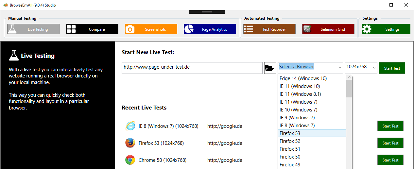Click the Chrome icon in recent tests
This screenshot has height=169, width=414.
click(x=130, y=160)
